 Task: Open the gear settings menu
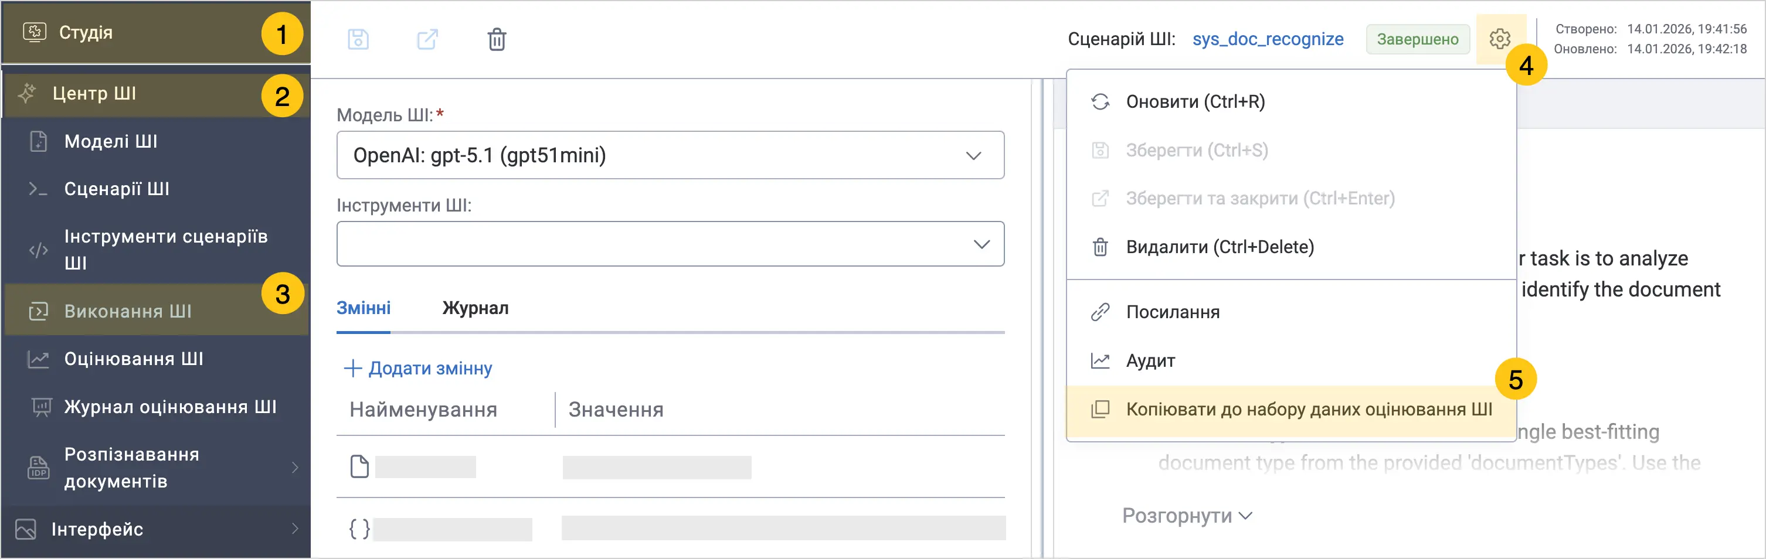click(1500, 39)
